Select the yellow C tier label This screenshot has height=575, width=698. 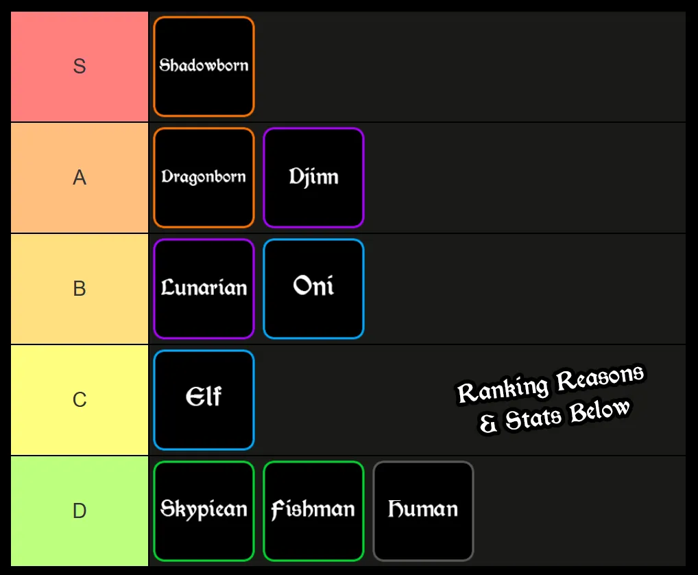point(80,400)
